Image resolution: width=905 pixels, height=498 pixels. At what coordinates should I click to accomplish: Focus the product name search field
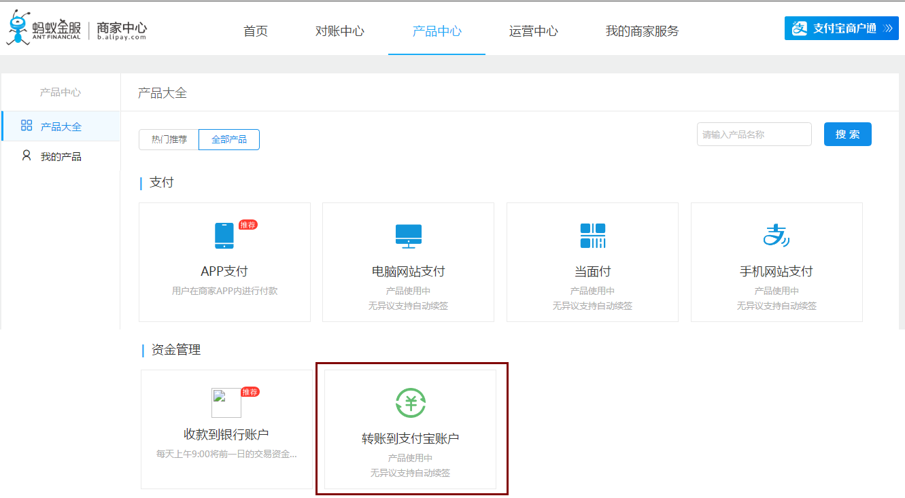point(753,135)
